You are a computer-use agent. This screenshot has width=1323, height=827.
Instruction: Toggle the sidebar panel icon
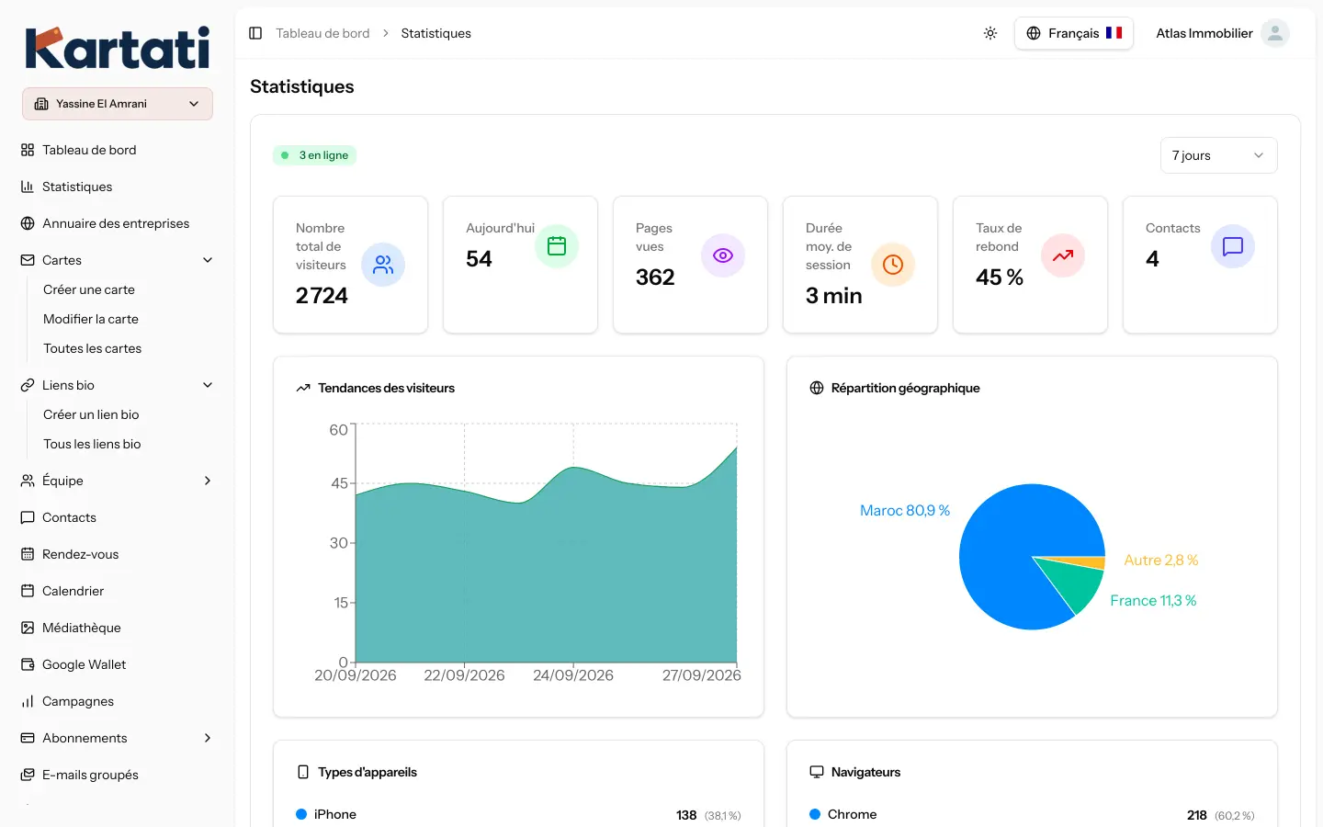pyautogui.click(x=255, y=33)
